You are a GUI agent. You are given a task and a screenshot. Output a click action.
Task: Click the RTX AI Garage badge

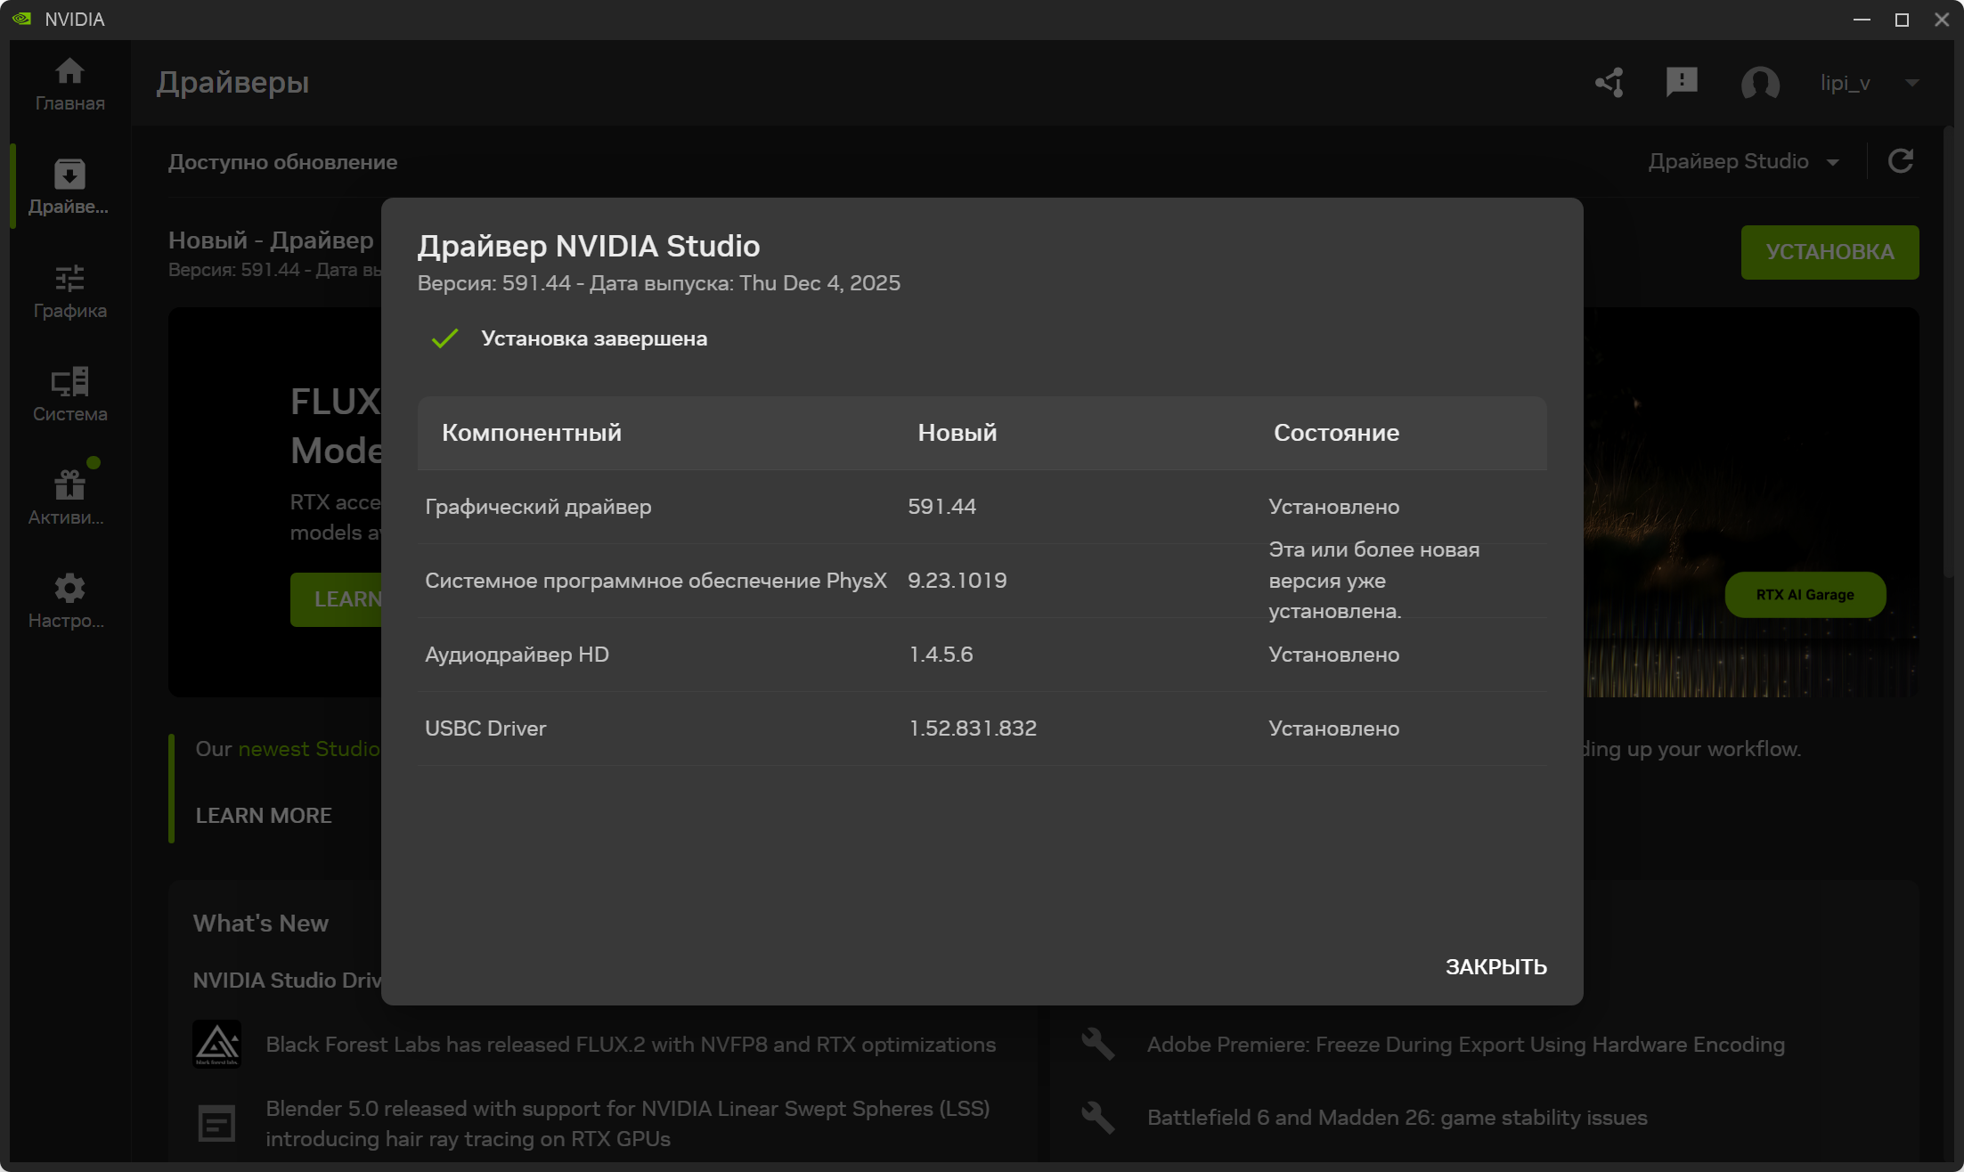(x=1805, y=594)
